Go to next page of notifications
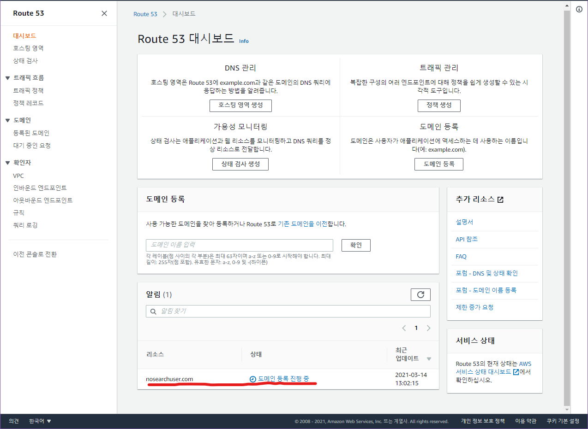Screen dimensions: 588x429 (428, 328)
